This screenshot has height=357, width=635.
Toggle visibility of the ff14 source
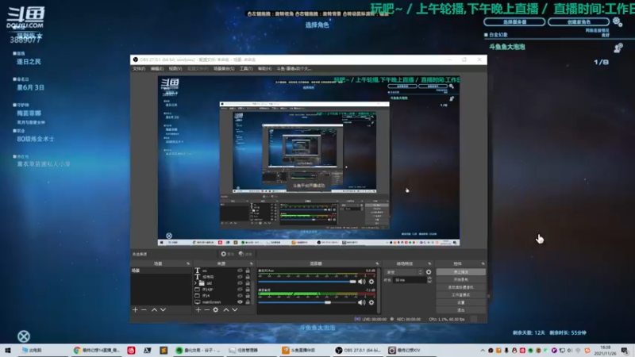(x=240, y=295)
